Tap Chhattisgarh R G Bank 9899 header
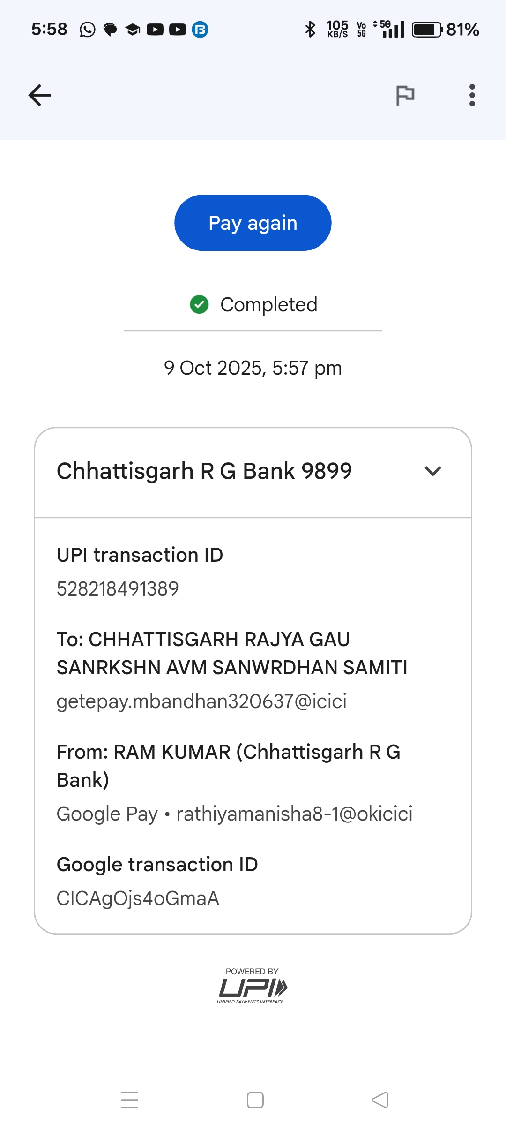The width and height of the screenshot is (506, 1131). [x=204, y=471]
